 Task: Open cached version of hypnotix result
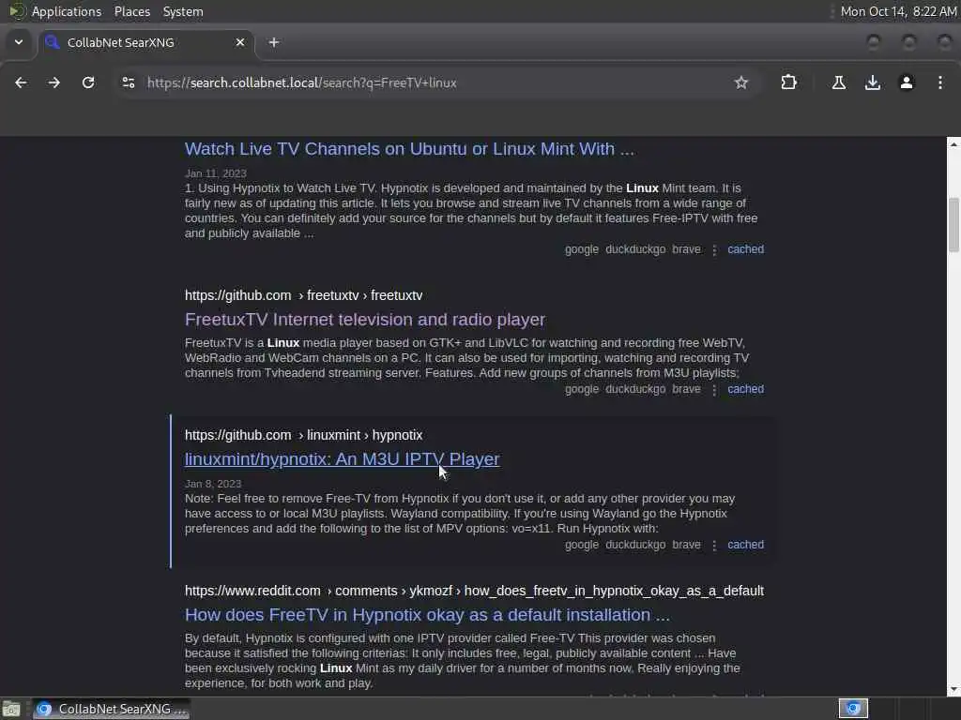pos(745,545)
